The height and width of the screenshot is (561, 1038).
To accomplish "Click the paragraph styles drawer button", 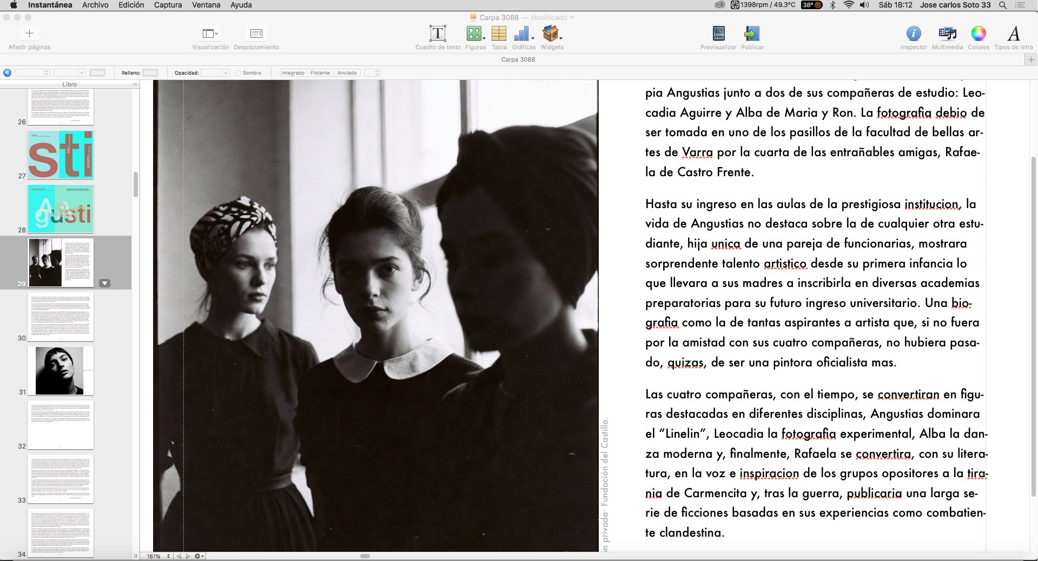I will [x=7, y=72].
